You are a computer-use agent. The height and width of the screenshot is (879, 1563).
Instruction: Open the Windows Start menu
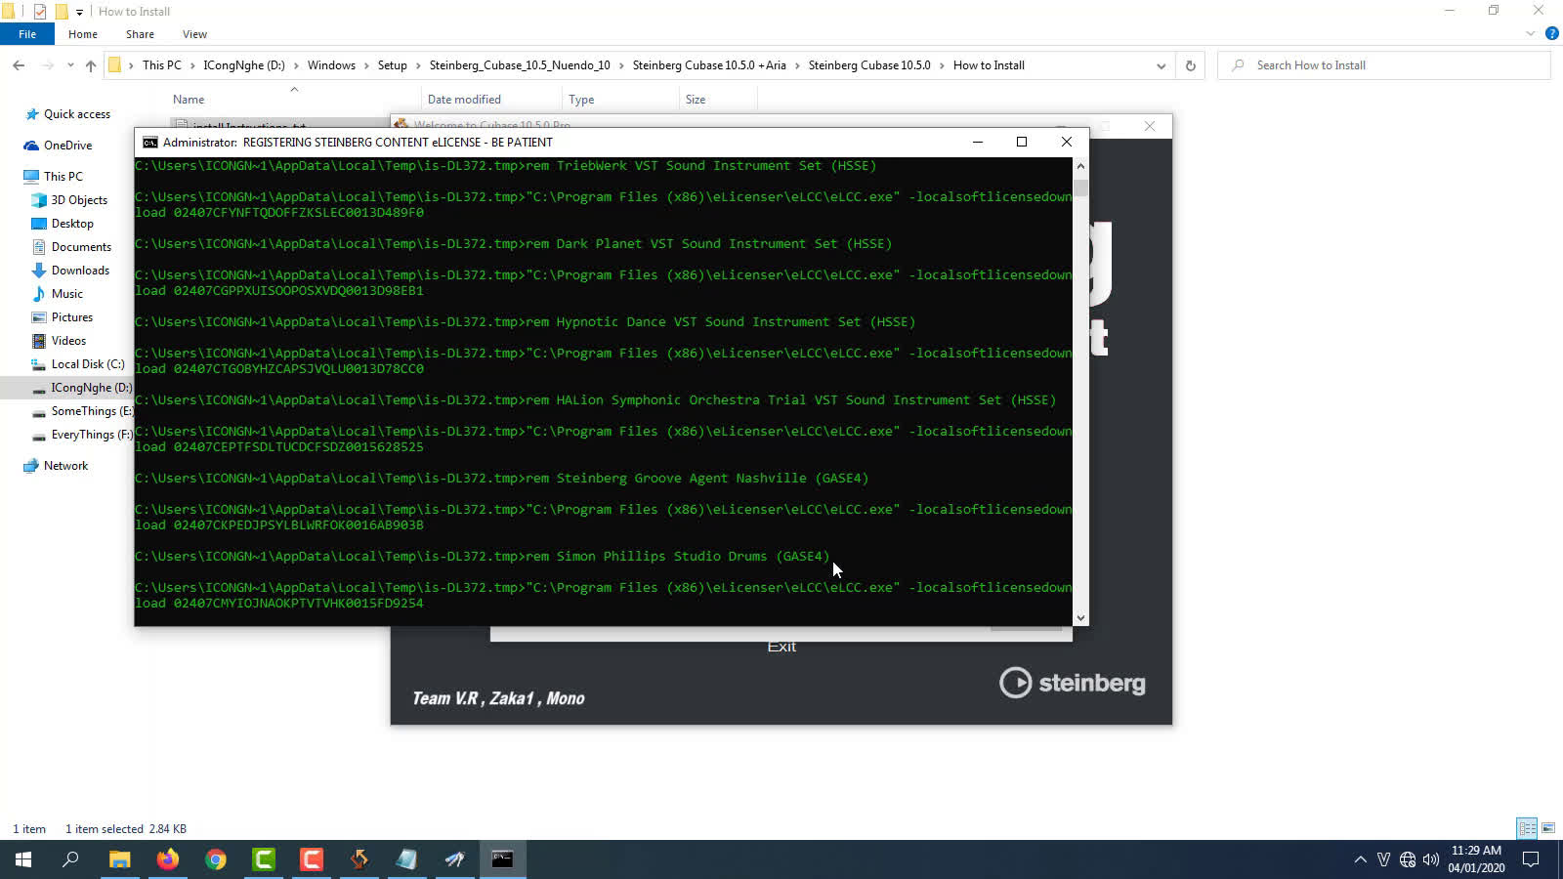click(23, 859)
